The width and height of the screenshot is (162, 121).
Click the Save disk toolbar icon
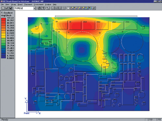pos(10,8)
